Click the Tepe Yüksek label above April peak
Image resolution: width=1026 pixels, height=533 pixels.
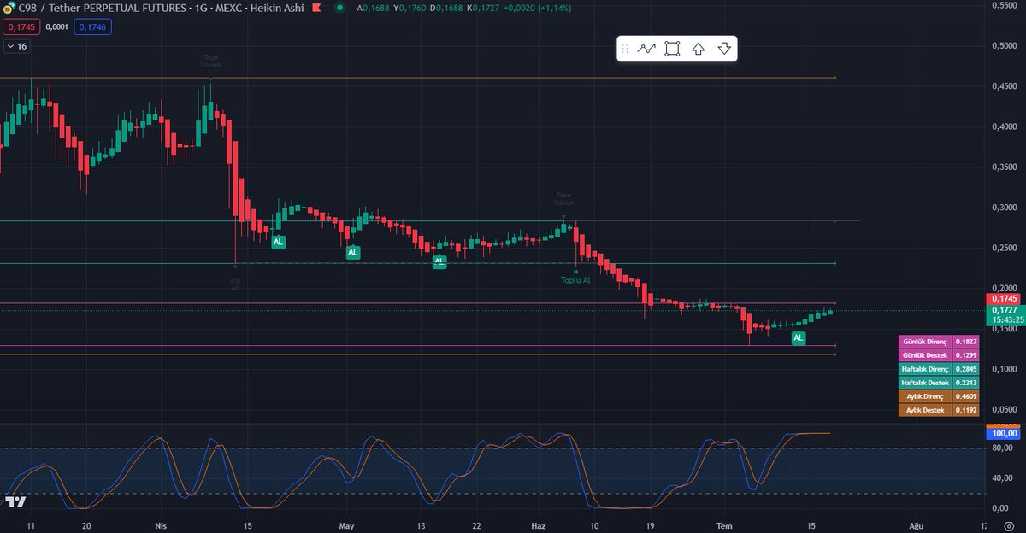[210, 61]
